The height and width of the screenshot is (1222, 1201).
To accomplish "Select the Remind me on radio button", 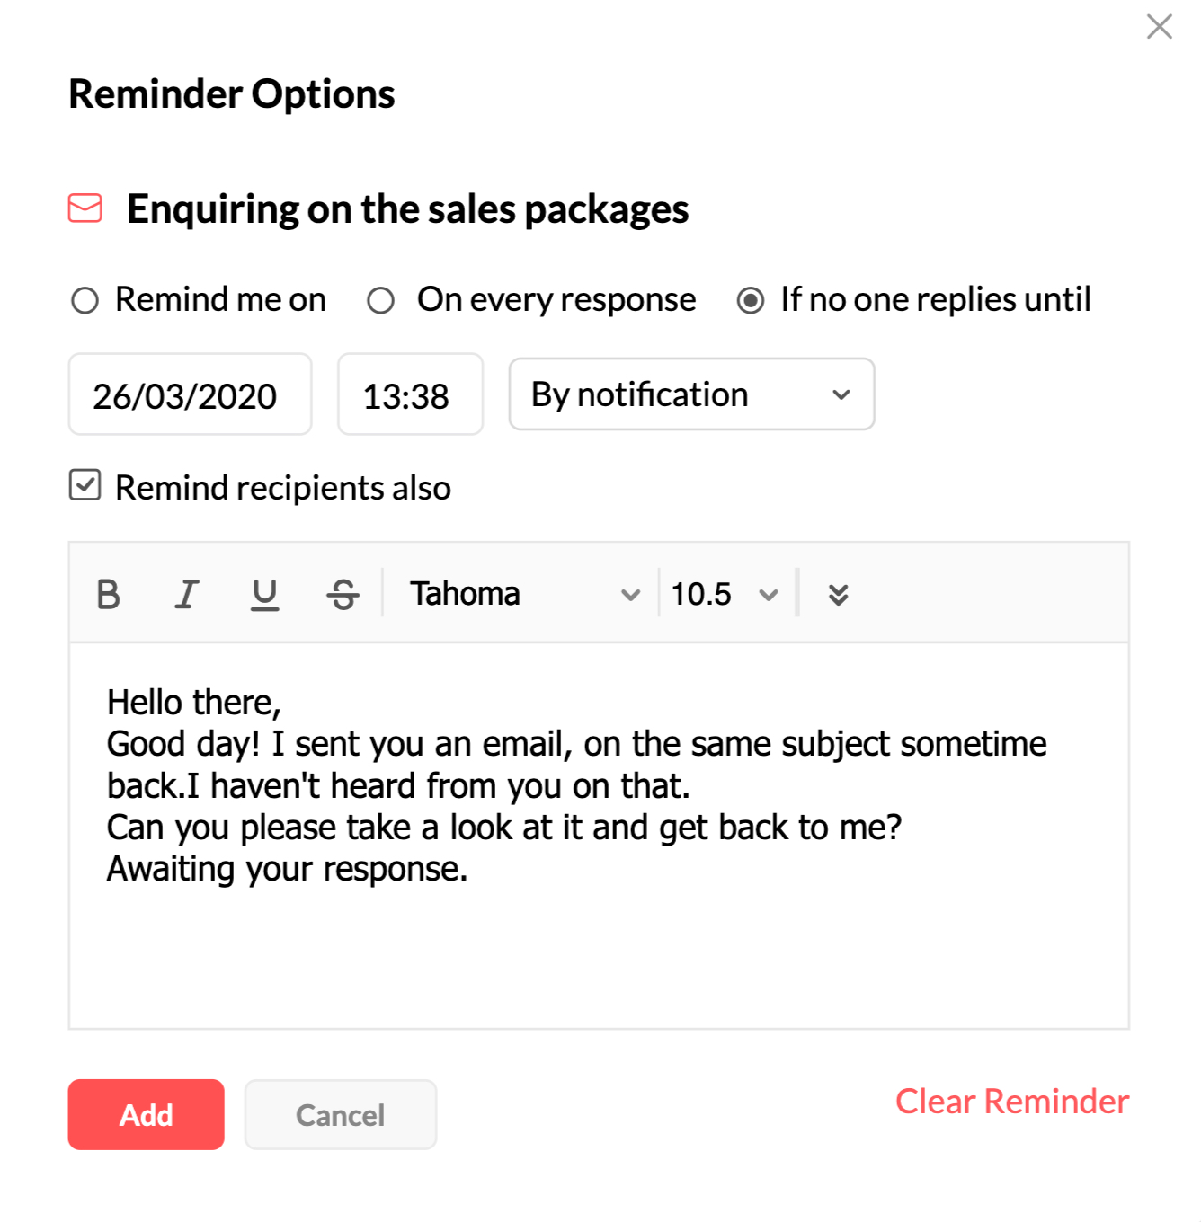I will tap(85, 300).
